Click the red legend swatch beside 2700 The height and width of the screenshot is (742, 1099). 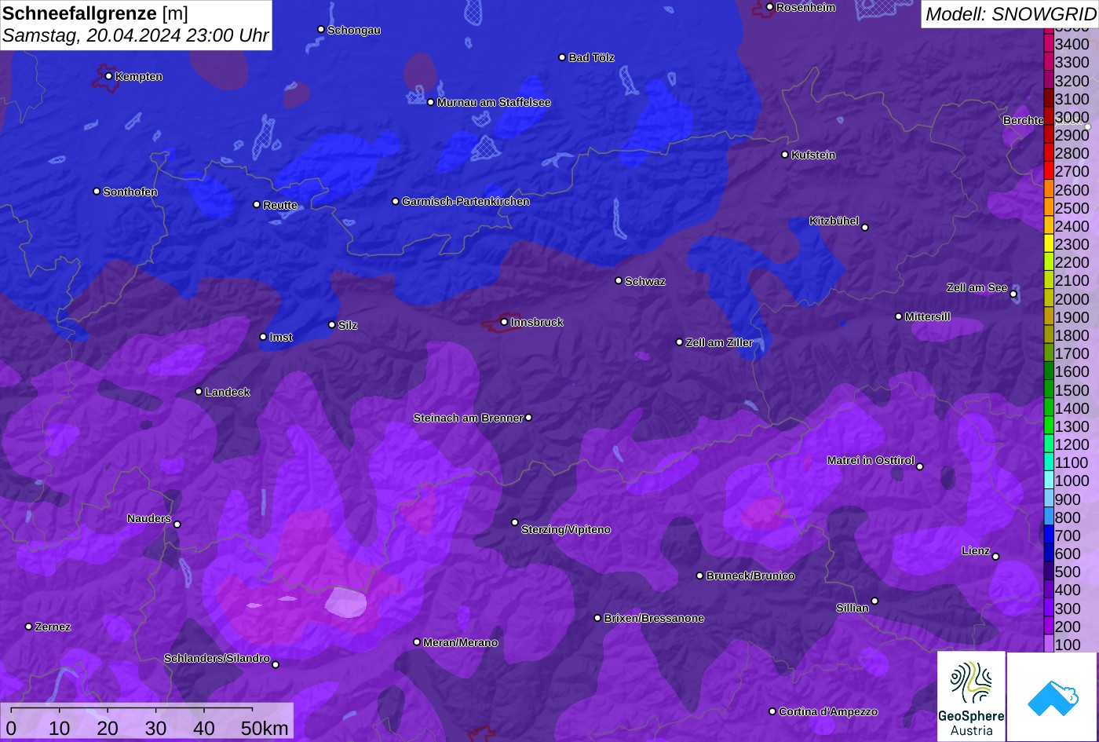point(1048,171)
